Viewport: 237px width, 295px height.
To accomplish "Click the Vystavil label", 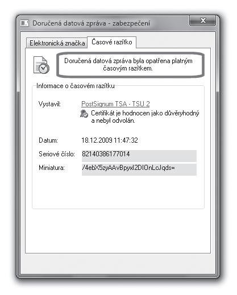I will pos(49,104).
